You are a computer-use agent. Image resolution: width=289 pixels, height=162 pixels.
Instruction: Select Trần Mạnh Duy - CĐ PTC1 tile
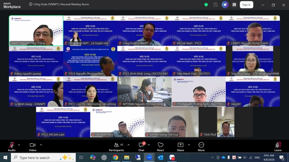(199, 61)
